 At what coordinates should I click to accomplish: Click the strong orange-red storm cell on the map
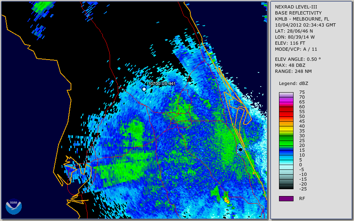coord(227,200)
